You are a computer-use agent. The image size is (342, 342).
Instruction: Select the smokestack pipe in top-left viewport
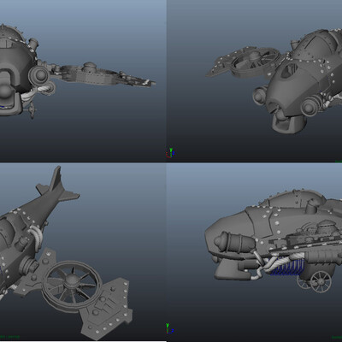[x=33, y=43]
